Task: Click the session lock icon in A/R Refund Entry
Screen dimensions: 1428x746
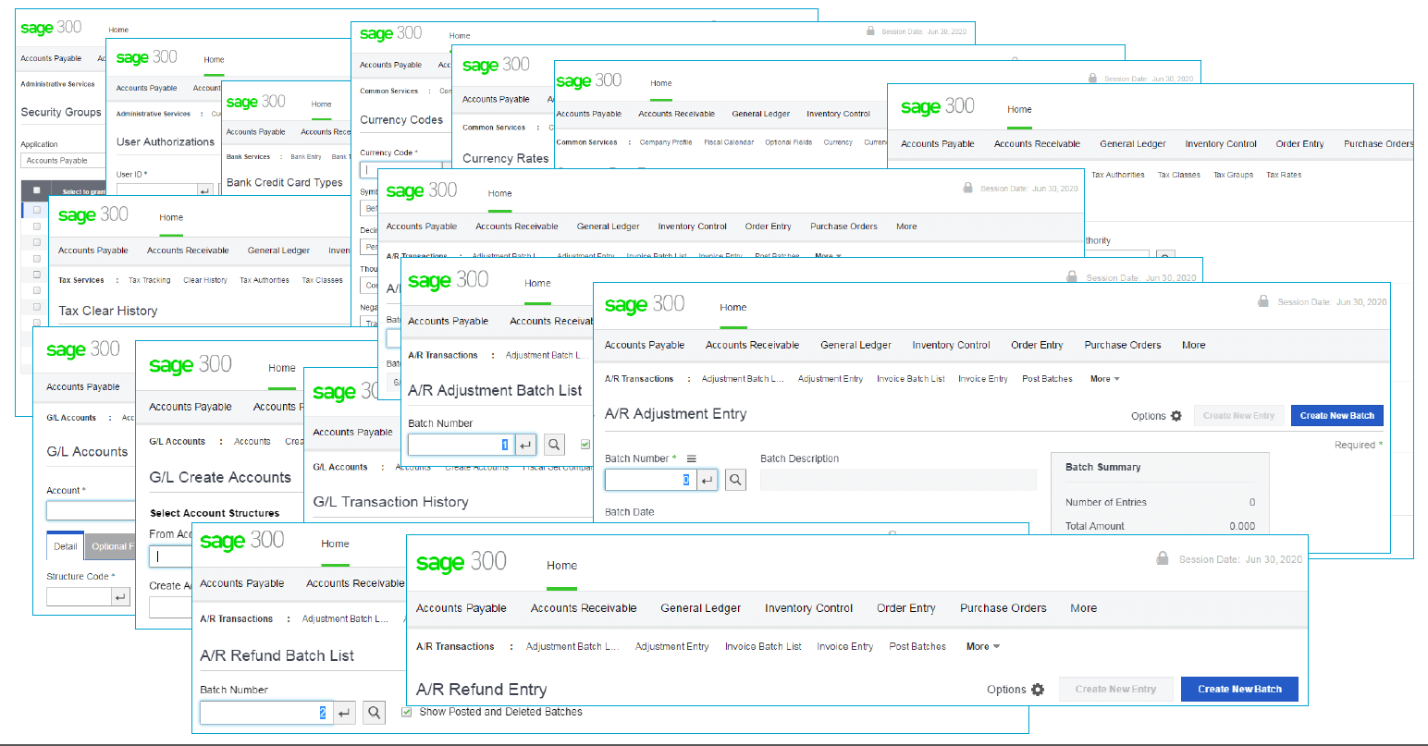Action: tap(1162, 558)
